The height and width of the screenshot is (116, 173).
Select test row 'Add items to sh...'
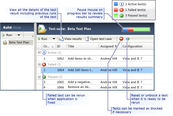point(95,59)
